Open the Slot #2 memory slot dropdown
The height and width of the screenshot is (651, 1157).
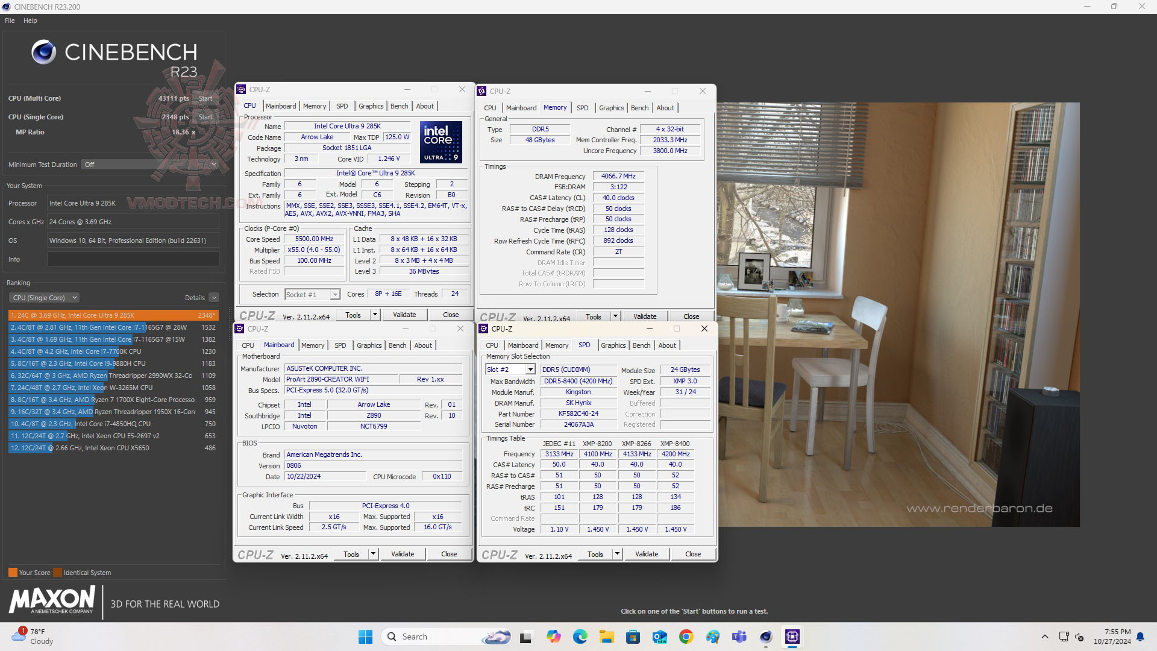coord(530,370)
